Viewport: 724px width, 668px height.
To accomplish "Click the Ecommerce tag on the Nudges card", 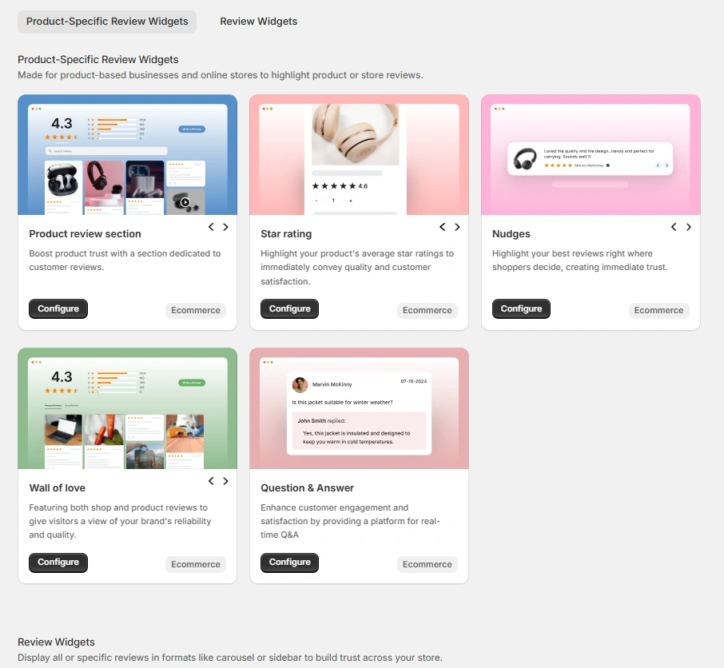I will point(658,310).
